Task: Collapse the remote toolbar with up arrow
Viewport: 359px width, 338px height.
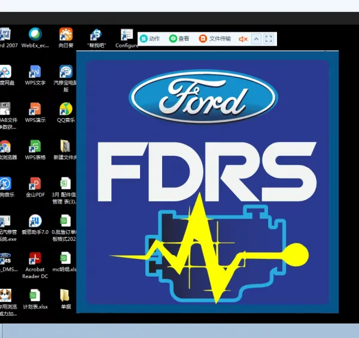Action: (x=257, y=39)
